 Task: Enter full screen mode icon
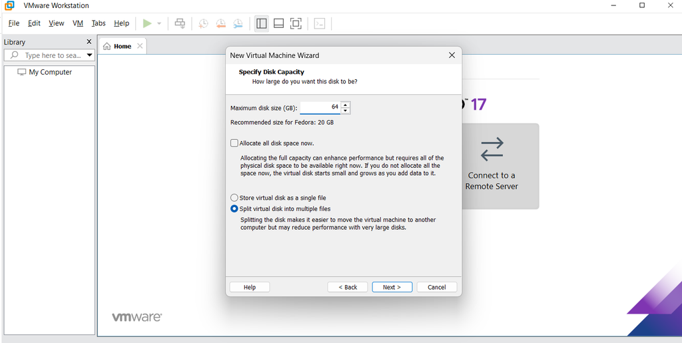coord(296,23)
